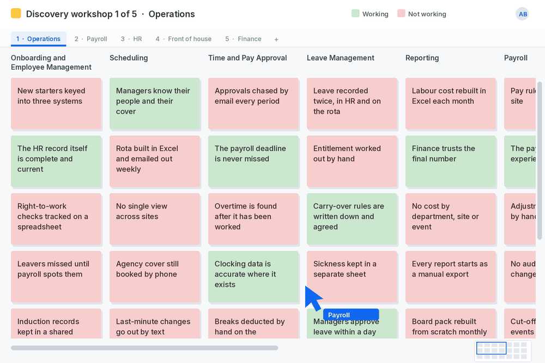Add a new workshop tab with plus
This screenshot has height=363, width=545.
coord(276,39)
